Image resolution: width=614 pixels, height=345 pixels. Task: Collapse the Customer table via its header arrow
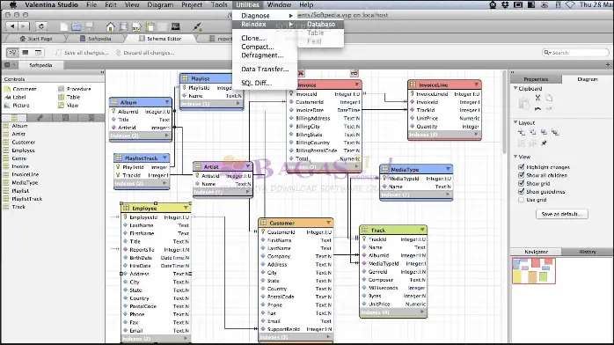[328, 223]
